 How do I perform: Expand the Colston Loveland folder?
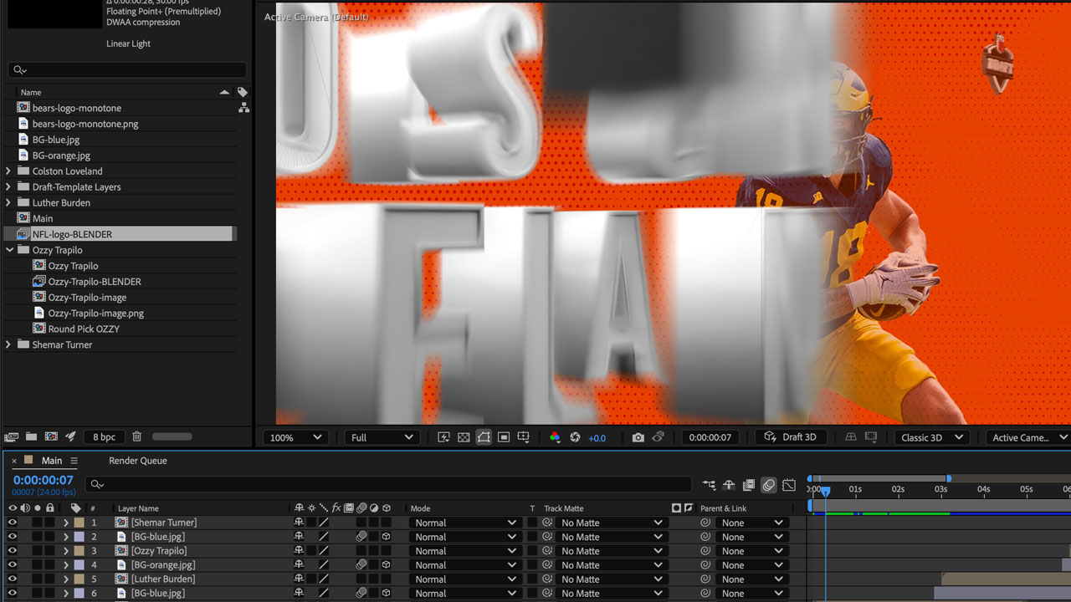click(x=8, y=171)
